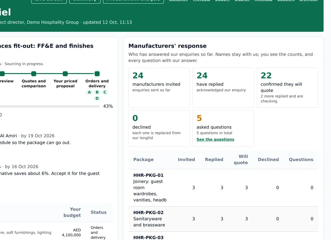Image resolution: width=331 pixels, height=240 pixels.
Task: Click the 24 manufacturers invited card
Action: pos(159,88)
